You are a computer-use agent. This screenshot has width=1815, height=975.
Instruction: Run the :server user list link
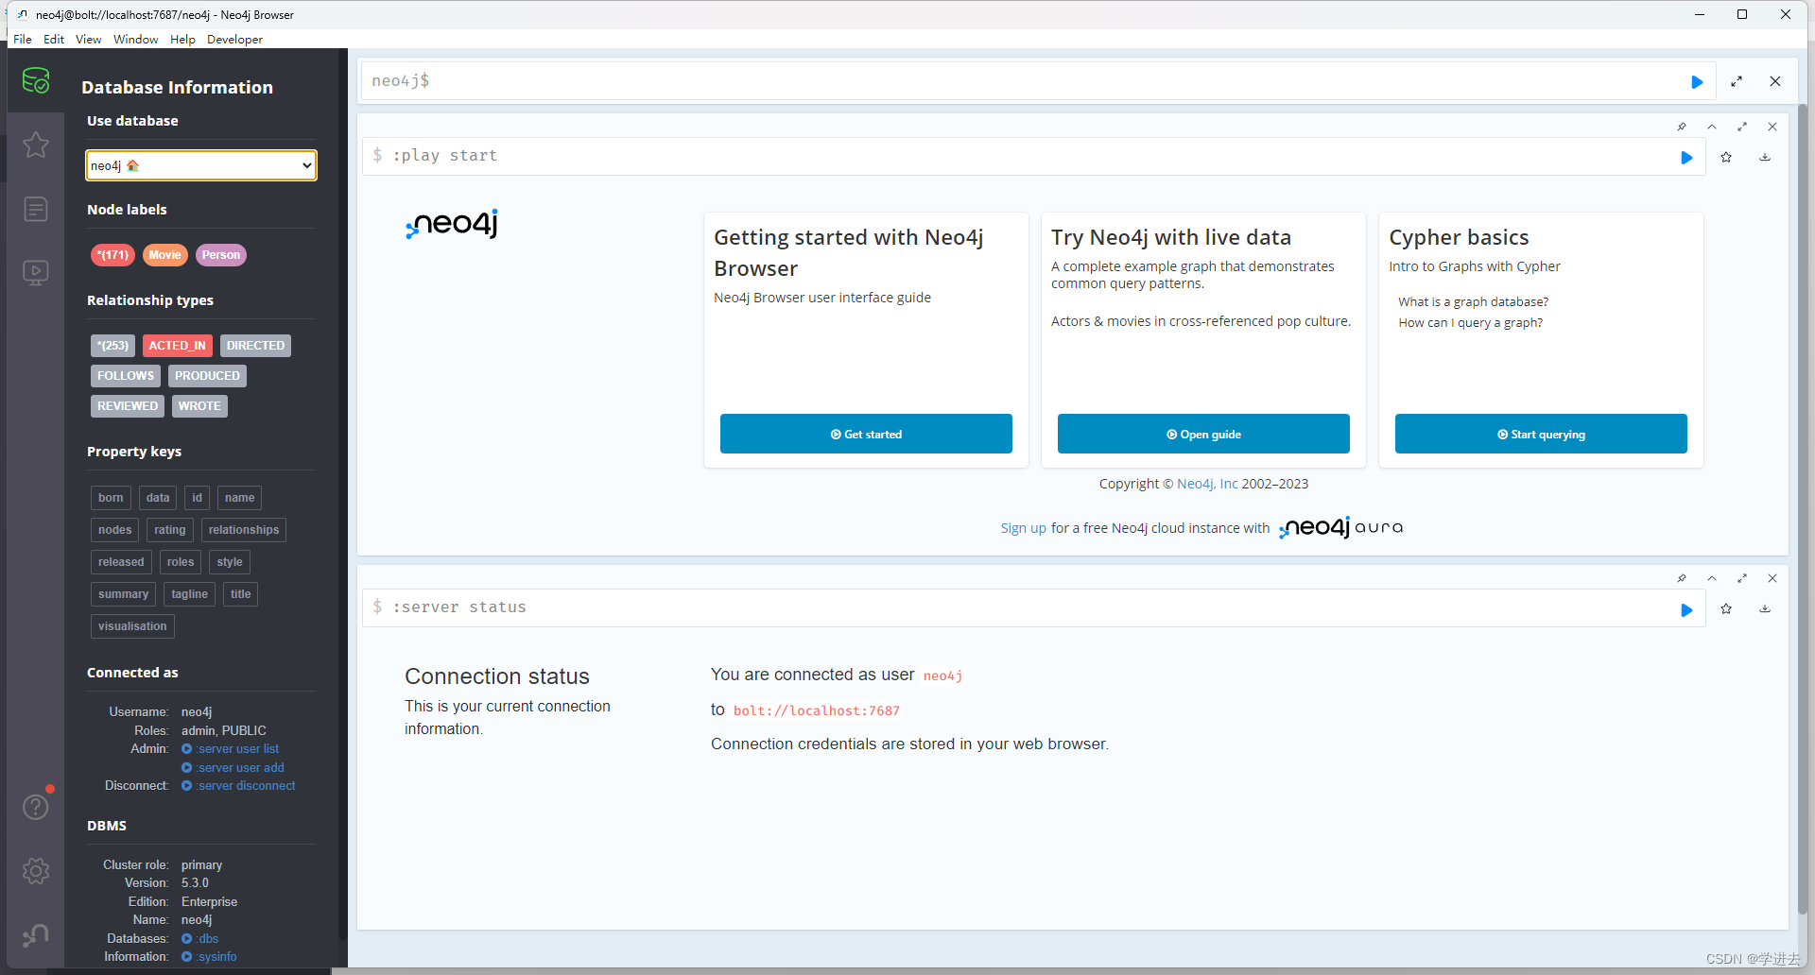(231, 749)
